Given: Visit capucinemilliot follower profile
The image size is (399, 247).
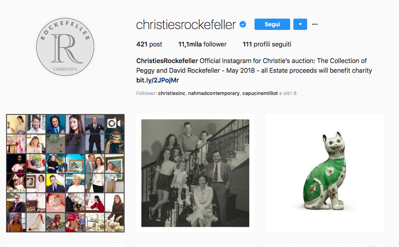Looking at the screenshot, I should [260, 93].
